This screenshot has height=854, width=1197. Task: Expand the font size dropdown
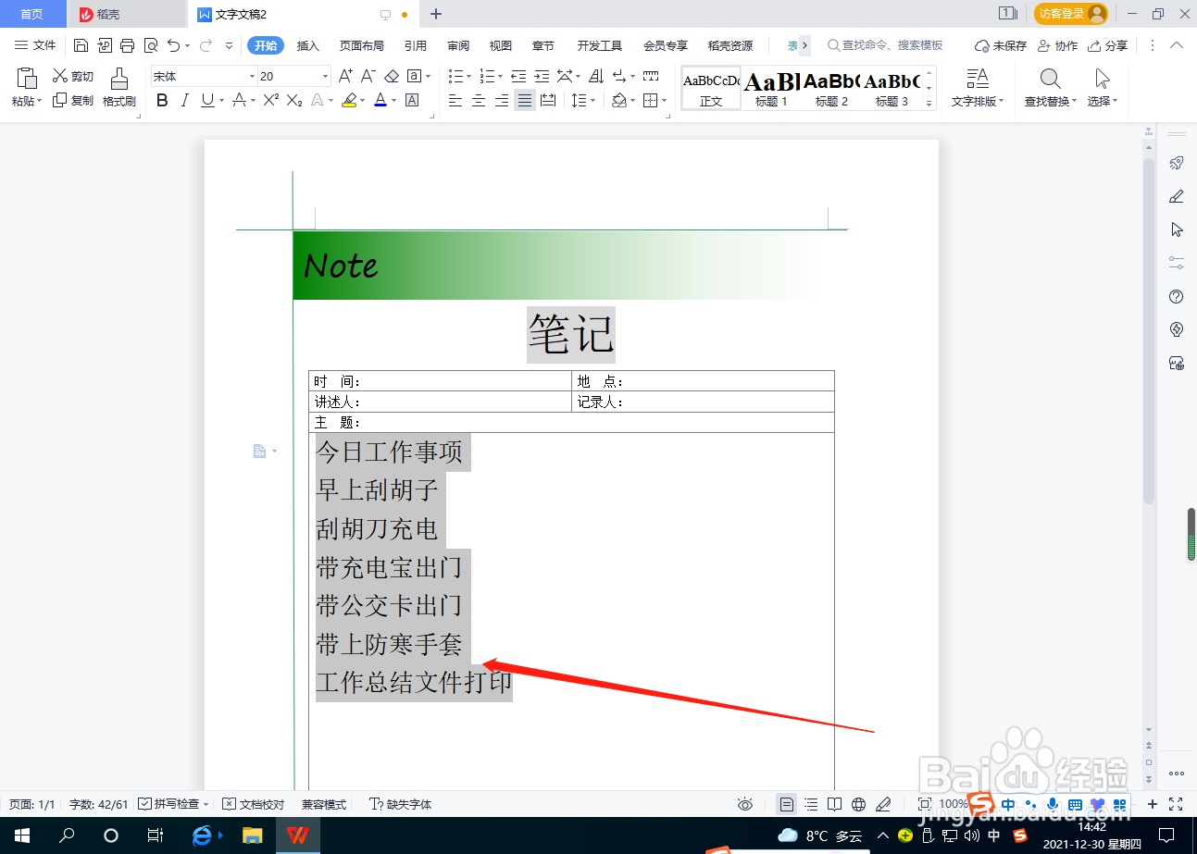[x=324, y=76]
